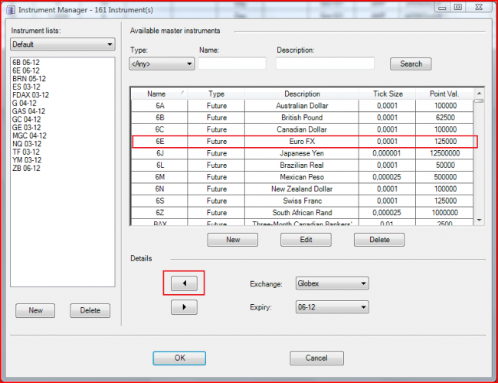Click the left arrow add-instrument button
Image resolution: width=498 pixels, height=383 pixels.
[x=184, y=283]
